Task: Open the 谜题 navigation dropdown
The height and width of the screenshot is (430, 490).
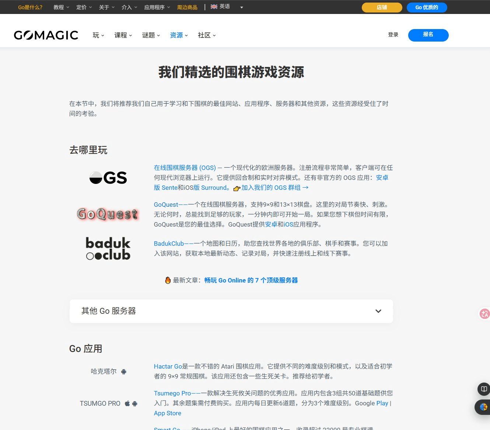Action: tap(151, 35)
